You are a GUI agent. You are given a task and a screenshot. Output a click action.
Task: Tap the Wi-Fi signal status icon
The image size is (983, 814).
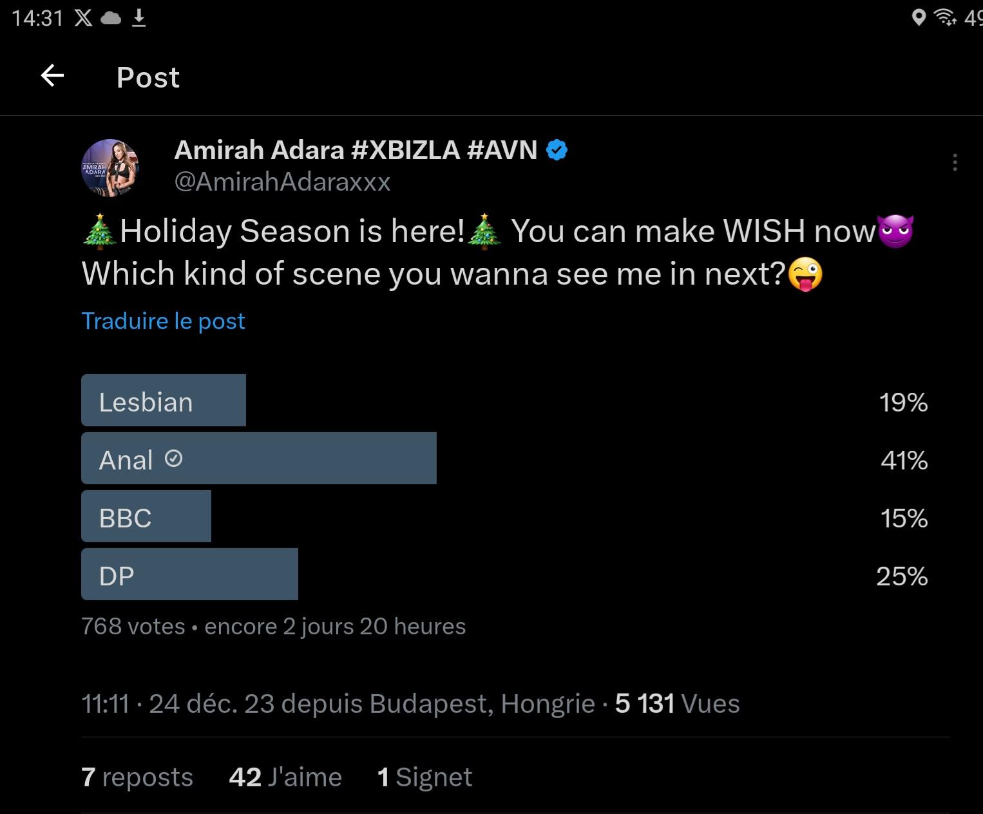pos(945,17)
